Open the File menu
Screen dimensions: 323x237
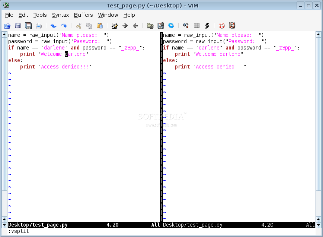click(9, 15)
